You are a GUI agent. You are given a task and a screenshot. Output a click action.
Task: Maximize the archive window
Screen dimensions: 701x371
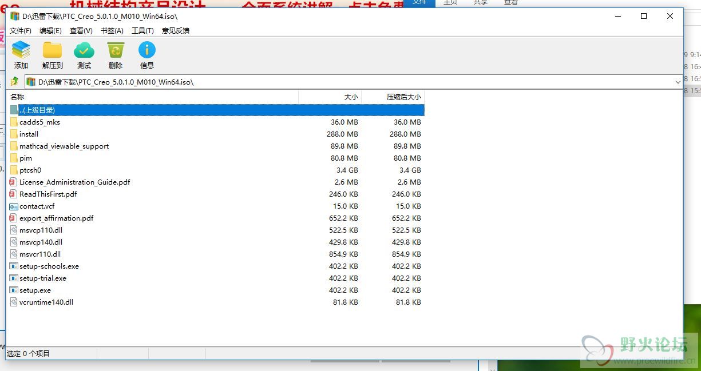pyautogui.click(x=644, y=16)
